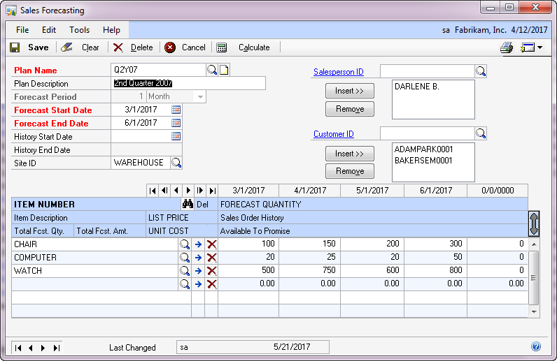Screen dimensions: 557x361
Task: Click the Salesperson ID link
Action: click(338, 72)
